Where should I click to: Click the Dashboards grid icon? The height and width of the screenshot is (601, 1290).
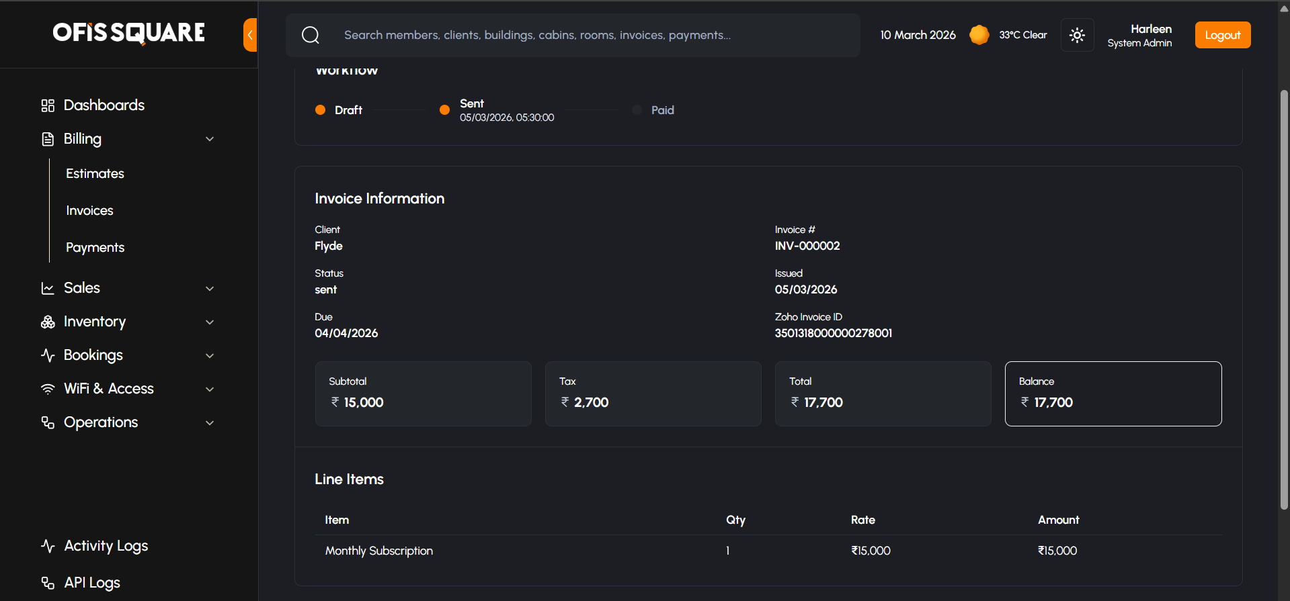click(48, 105)
